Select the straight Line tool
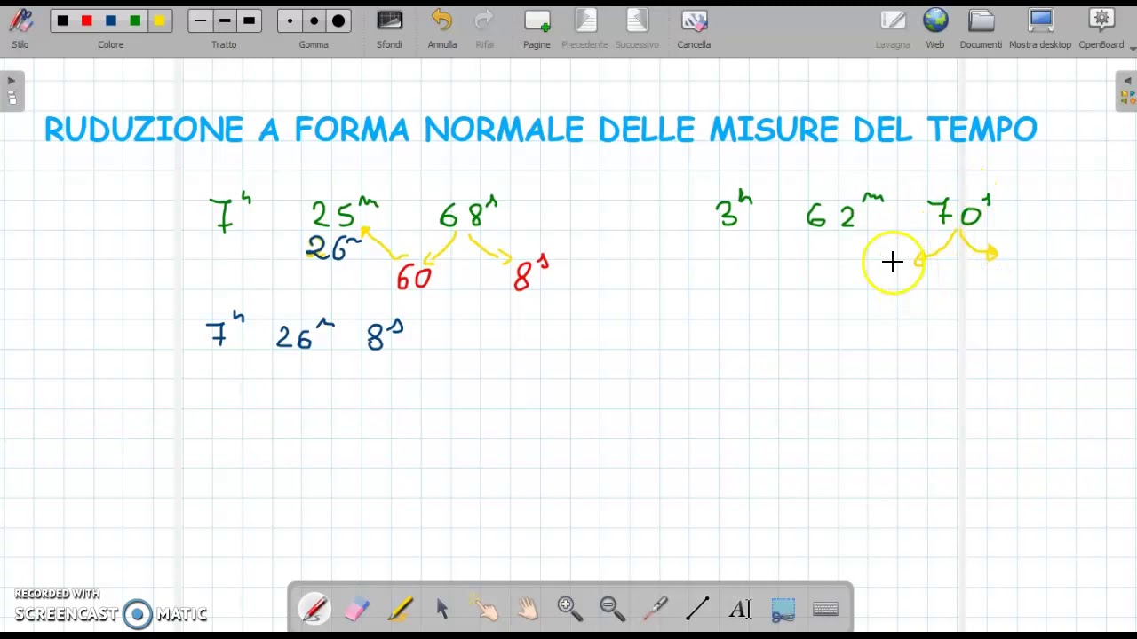The width and height of the screenshot is (1137, 639). [x=697, y=609]
